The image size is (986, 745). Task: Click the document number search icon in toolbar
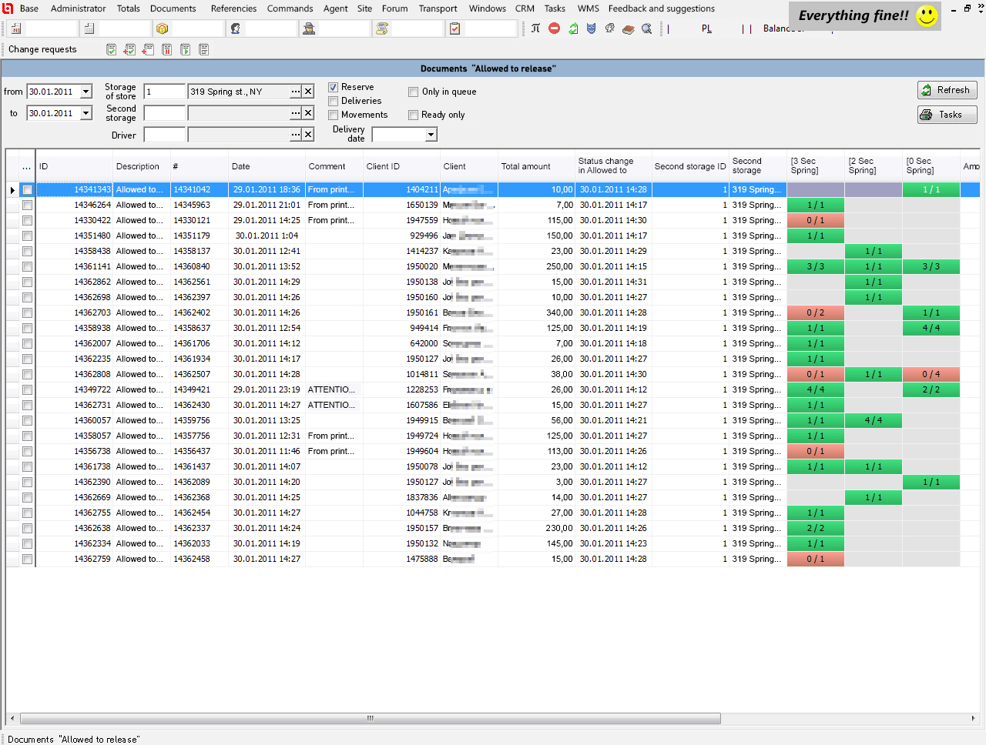click(x=15, y=28)
